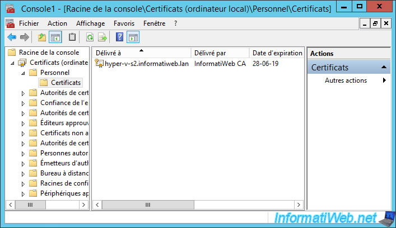396x228 pixels.
Task: Select Certificats (ordinateur local) snap-in icon
Action: tap(22, 63)
